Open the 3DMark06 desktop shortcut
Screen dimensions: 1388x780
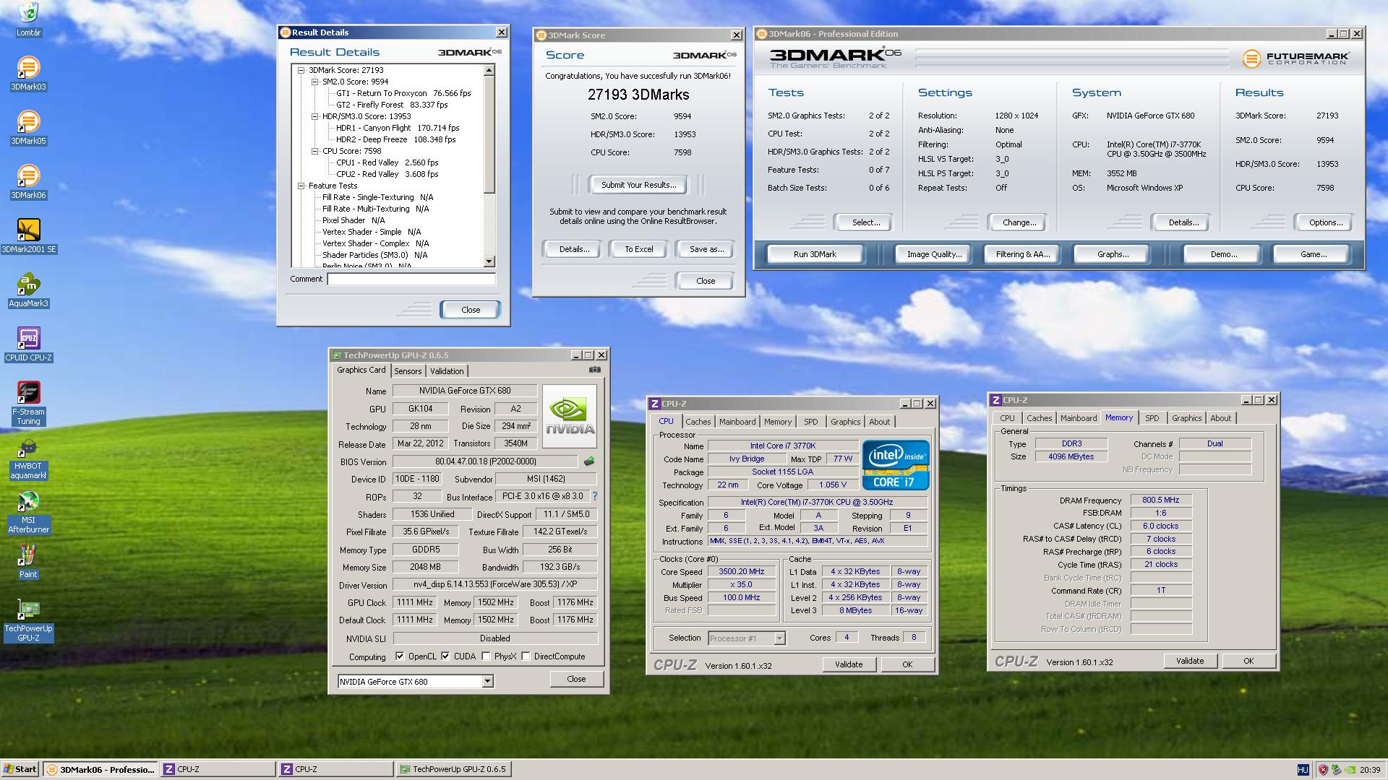point(28,182)
